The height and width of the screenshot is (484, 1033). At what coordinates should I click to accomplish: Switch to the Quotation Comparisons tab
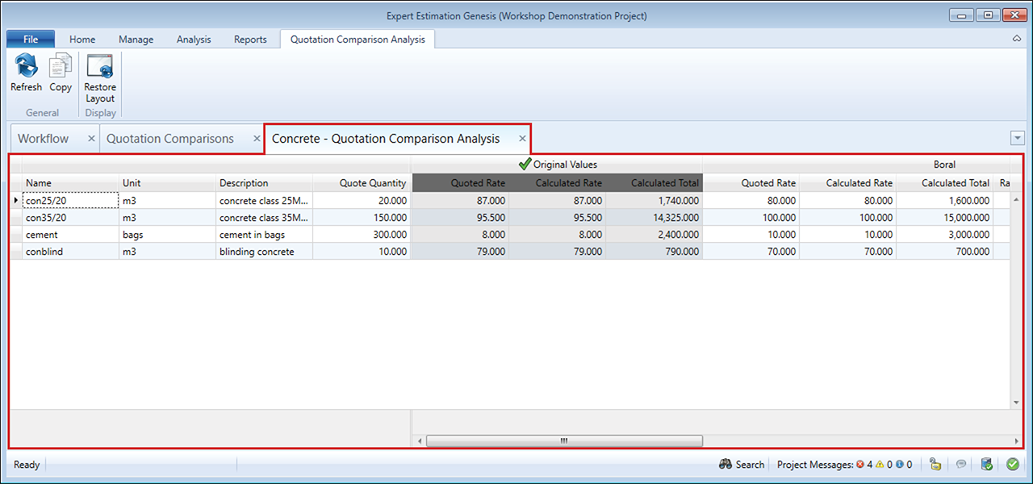click(x=170, y=139)
